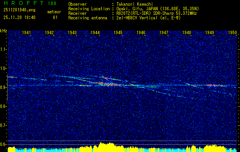
Task: Click the date text 25.11.20 19:40
Action: (19, 17)
